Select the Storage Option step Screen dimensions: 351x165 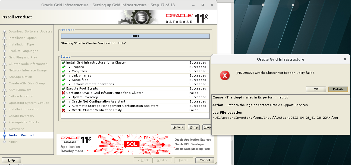(20, 77)
